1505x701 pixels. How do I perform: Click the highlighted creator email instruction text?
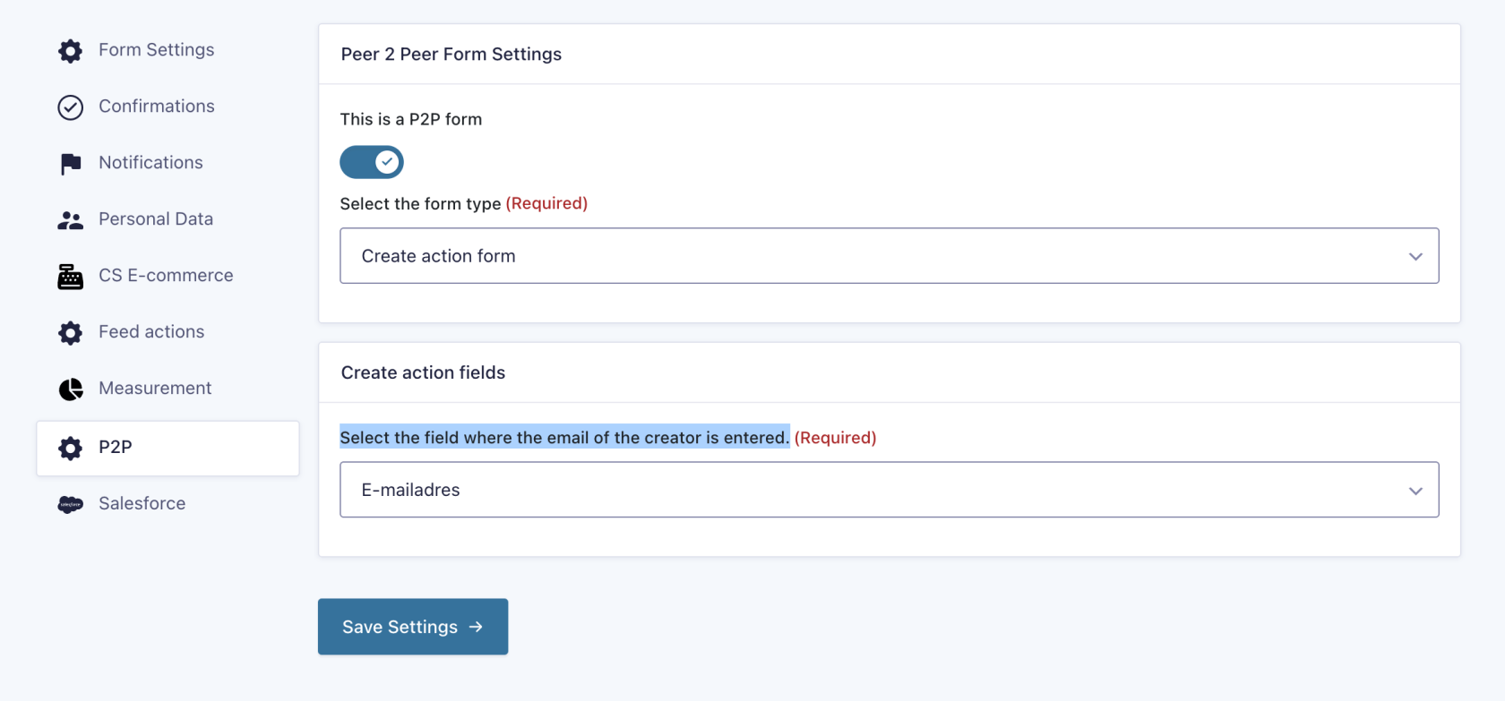(563, 438)
